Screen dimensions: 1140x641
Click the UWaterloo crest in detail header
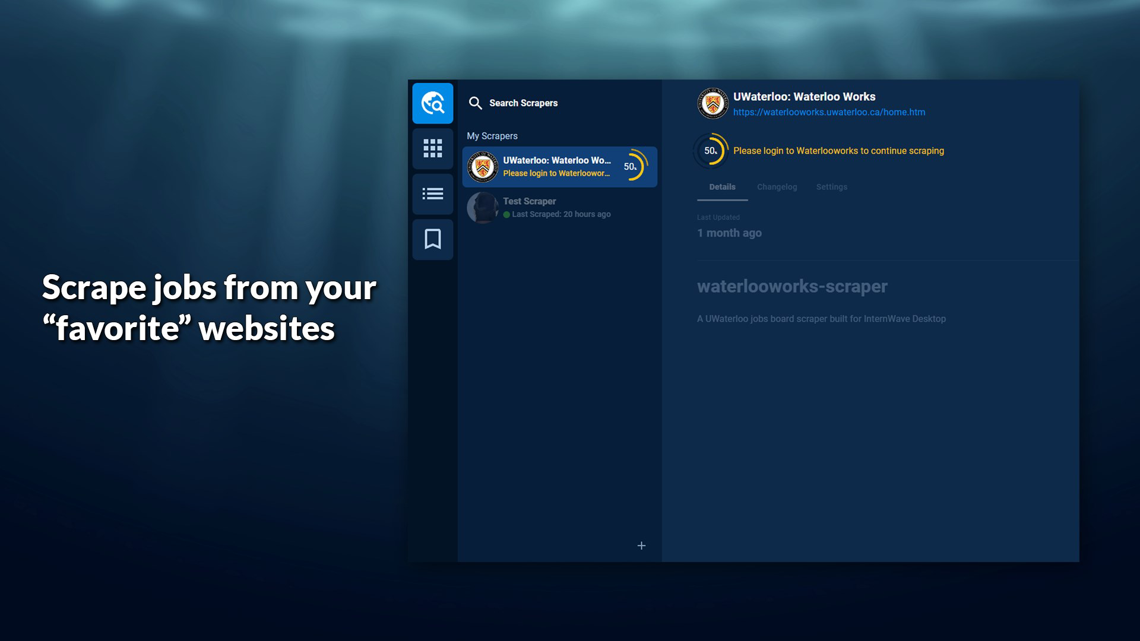[x=712, y=103]
